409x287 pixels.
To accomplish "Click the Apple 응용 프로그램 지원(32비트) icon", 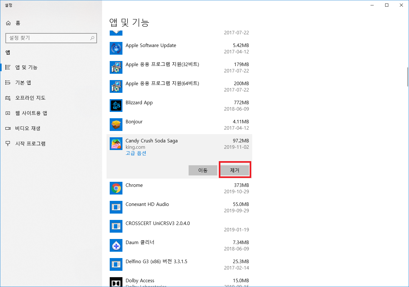I will [x=116, y=67].
